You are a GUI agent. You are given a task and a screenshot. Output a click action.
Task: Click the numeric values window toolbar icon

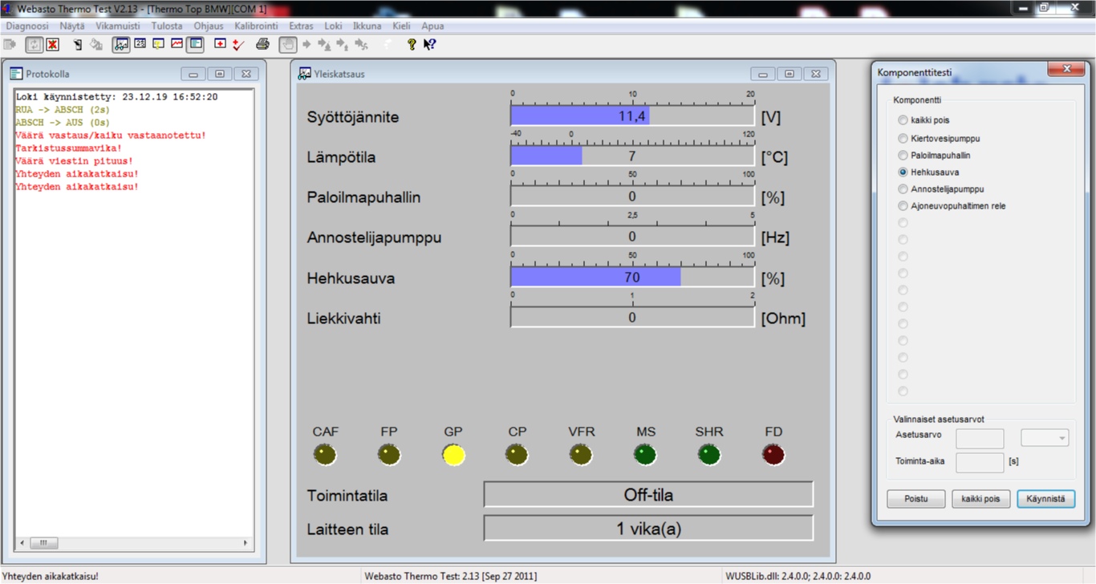pos(140,44)
